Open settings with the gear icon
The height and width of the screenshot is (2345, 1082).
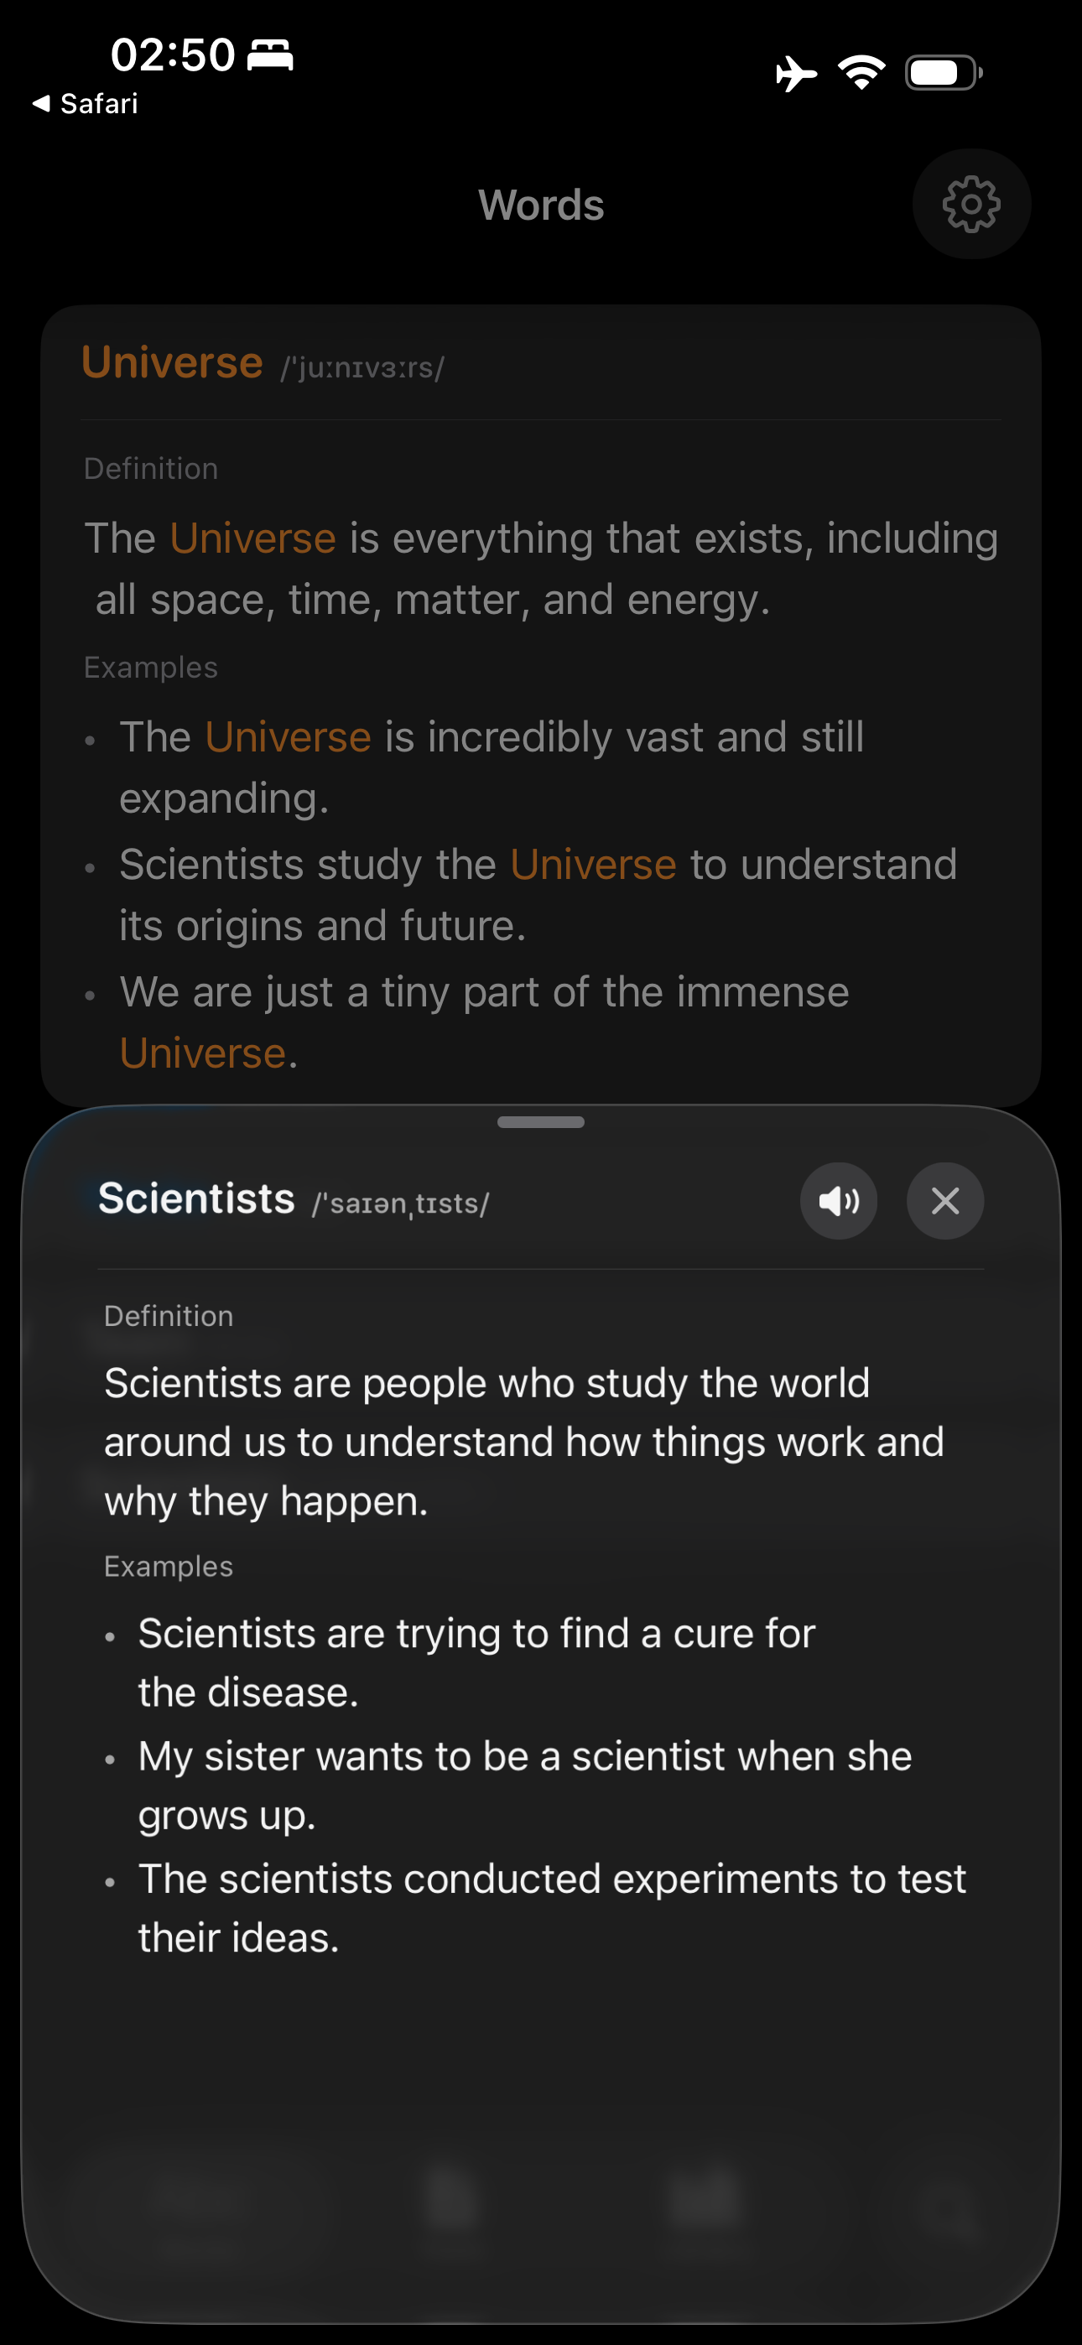click(x=971, y=204)
